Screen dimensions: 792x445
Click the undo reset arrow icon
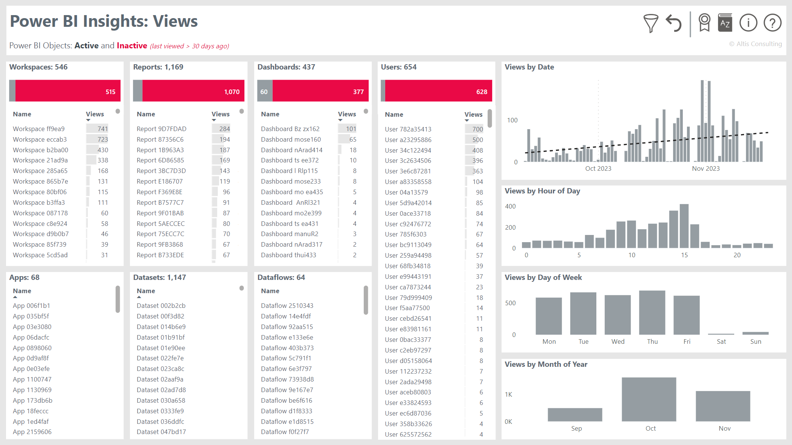673,23
